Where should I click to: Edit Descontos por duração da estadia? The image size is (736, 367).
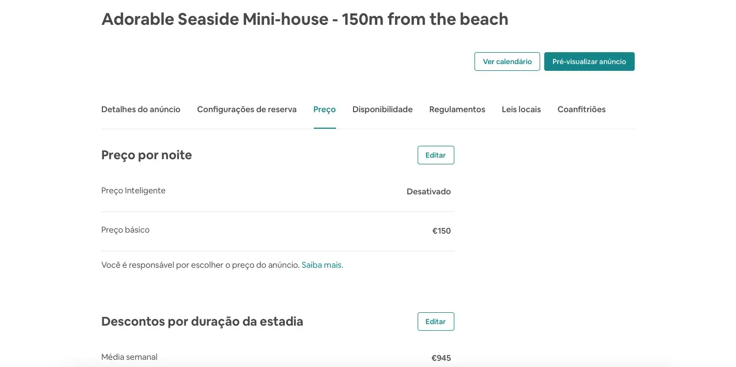(436, 322)
